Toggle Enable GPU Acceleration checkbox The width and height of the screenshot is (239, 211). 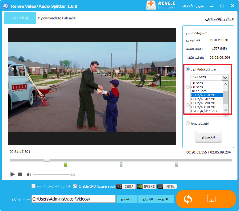[x=75, y=186]
